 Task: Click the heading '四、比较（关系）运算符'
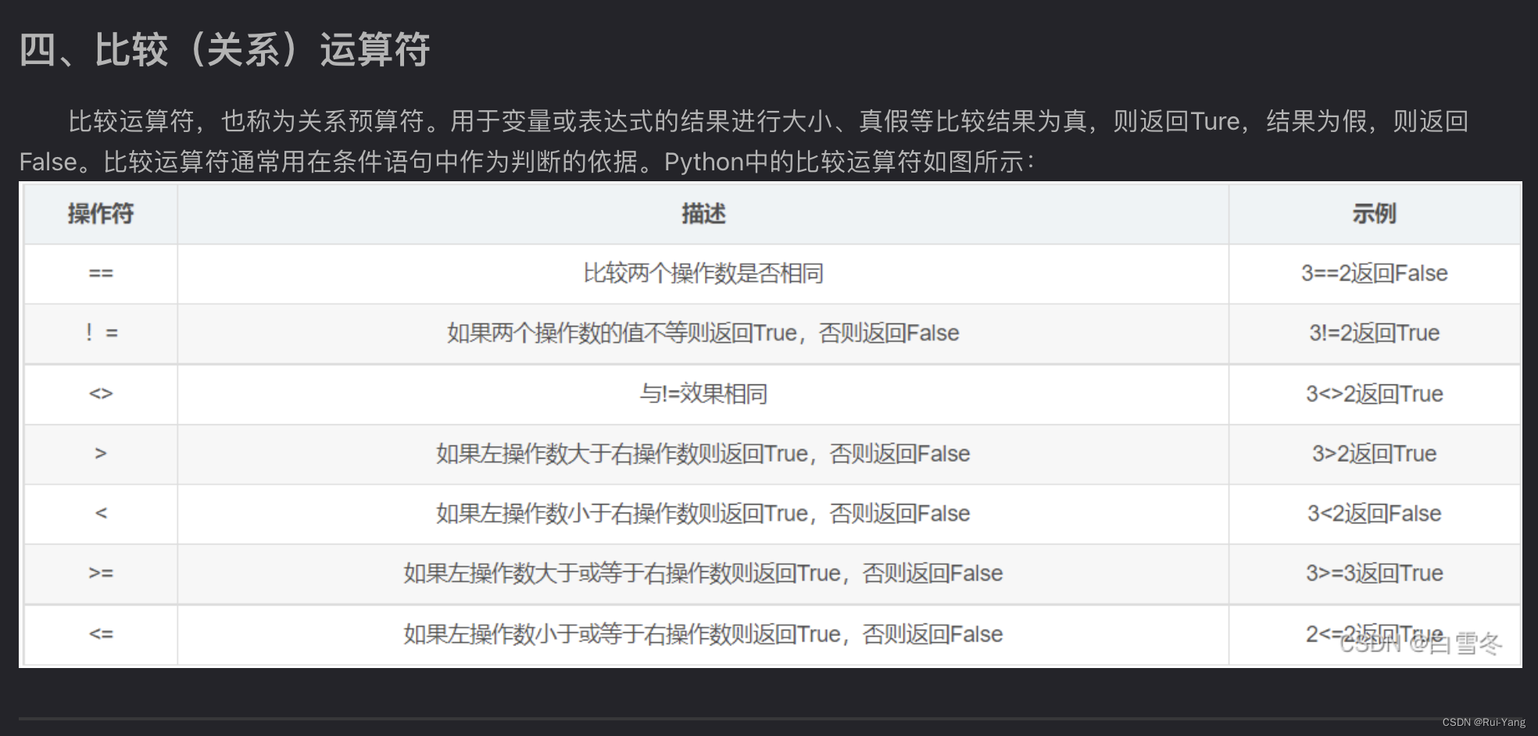(224, 50)
